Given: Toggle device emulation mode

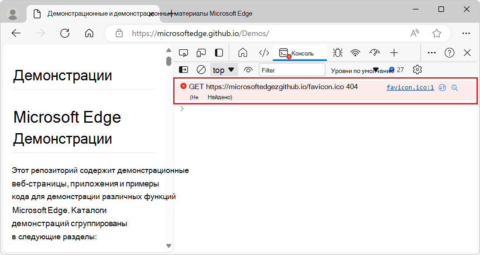Looking at the screenshot, I should pyautogui.click(x=201, y=52).
